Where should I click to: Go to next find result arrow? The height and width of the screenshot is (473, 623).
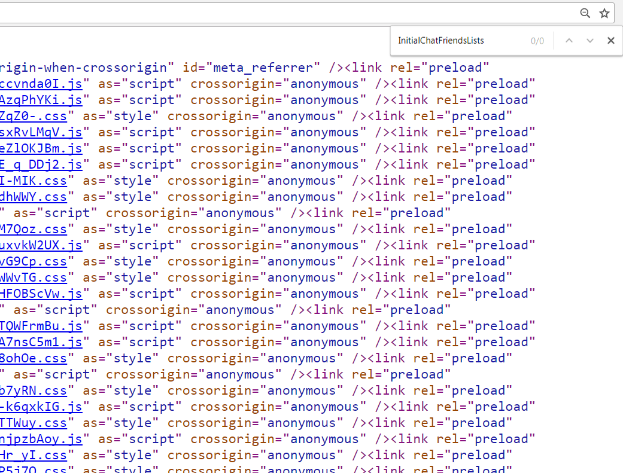coord(590,41)
